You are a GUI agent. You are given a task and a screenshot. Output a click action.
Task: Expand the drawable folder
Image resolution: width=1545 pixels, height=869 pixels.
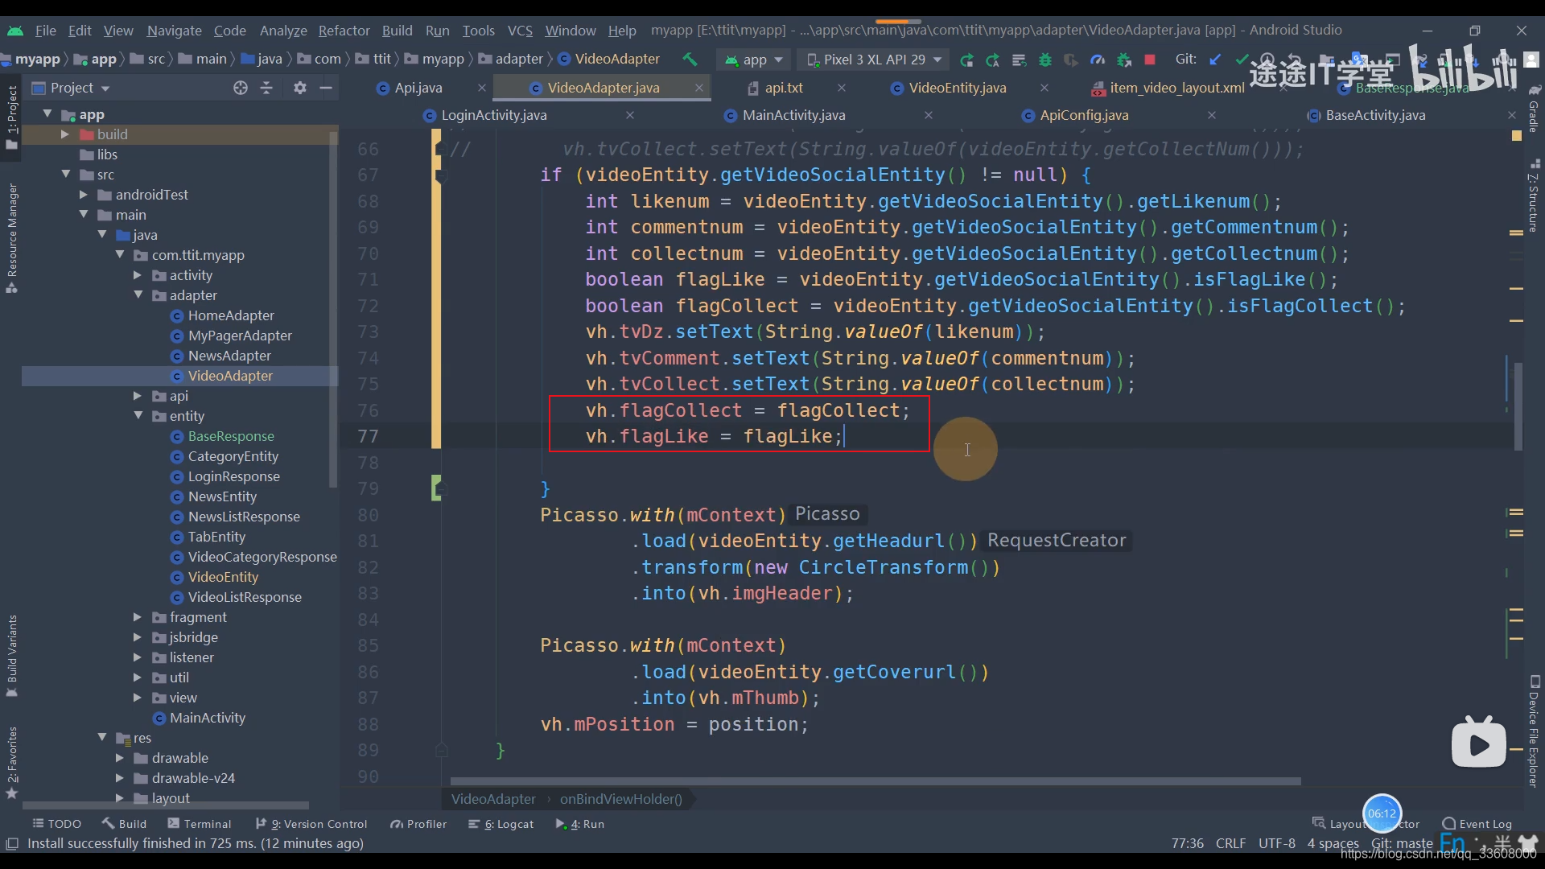coord(119,758)
